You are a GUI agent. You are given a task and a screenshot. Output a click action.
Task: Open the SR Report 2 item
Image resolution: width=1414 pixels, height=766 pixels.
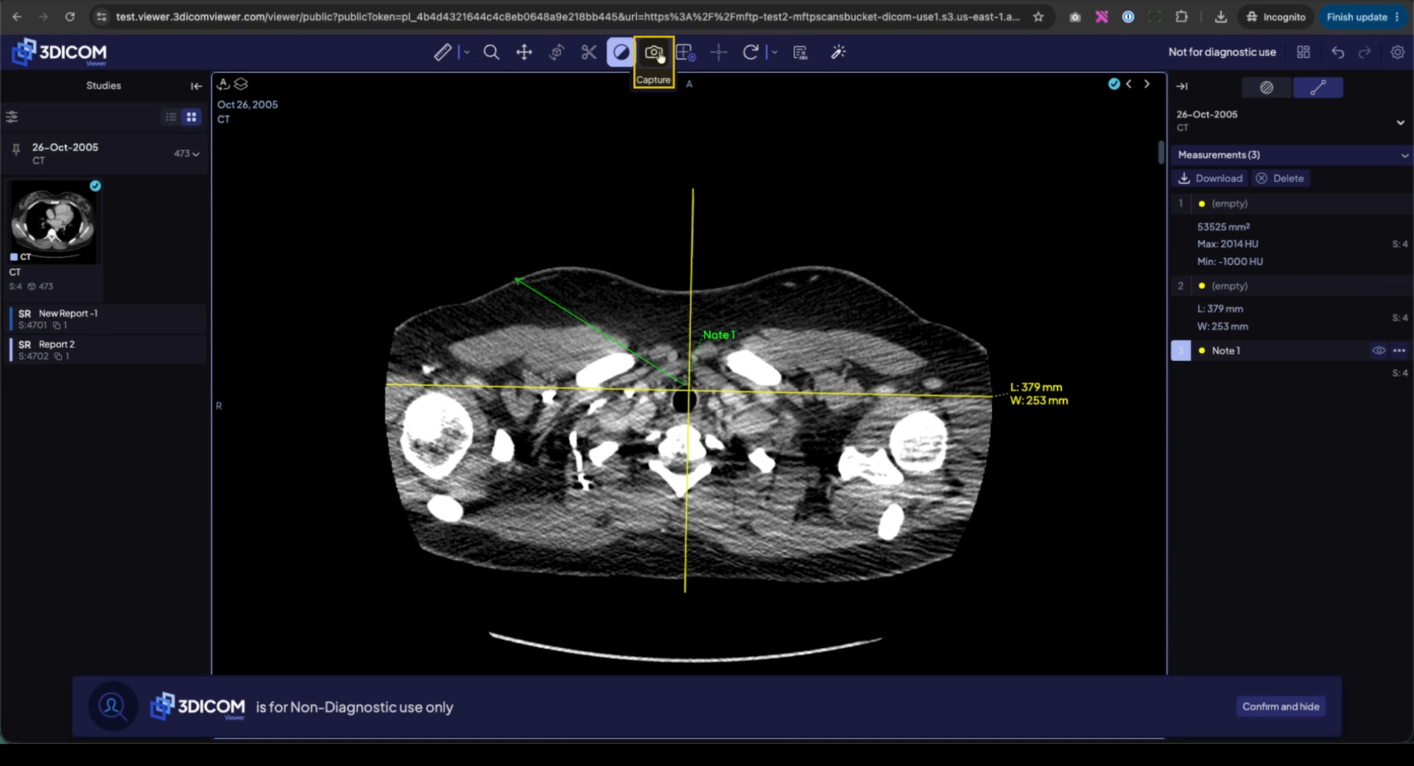[x=108, y=350]
